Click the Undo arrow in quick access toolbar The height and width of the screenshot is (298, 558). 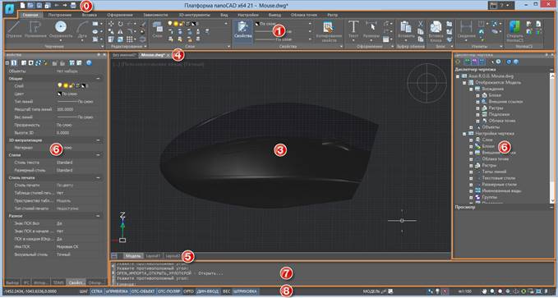point(57,5)
